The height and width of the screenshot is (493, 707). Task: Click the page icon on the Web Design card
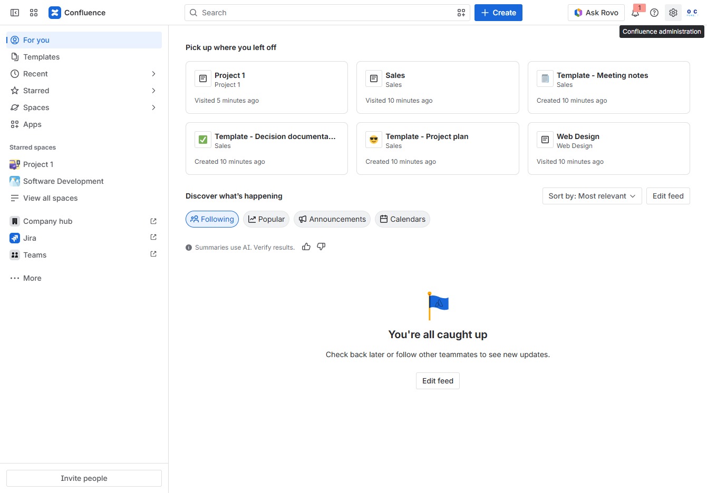[545, 140]
